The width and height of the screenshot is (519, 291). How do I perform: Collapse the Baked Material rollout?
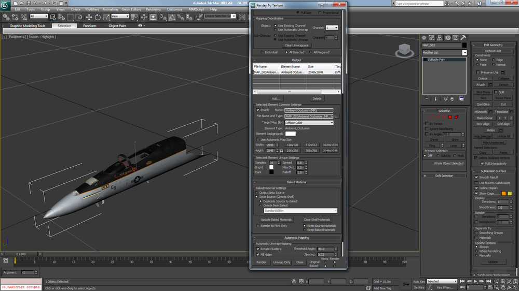click(x=297, y=182)
